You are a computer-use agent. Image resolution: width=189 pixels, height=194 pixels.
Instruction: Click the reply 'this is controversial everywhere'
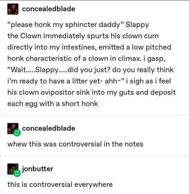(60, 185)
